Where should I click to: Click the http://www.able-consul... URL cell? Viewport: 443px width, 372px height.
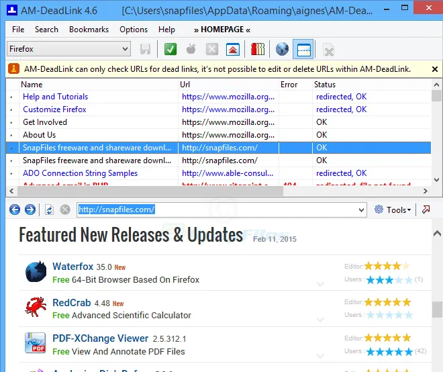pos(228,173)
